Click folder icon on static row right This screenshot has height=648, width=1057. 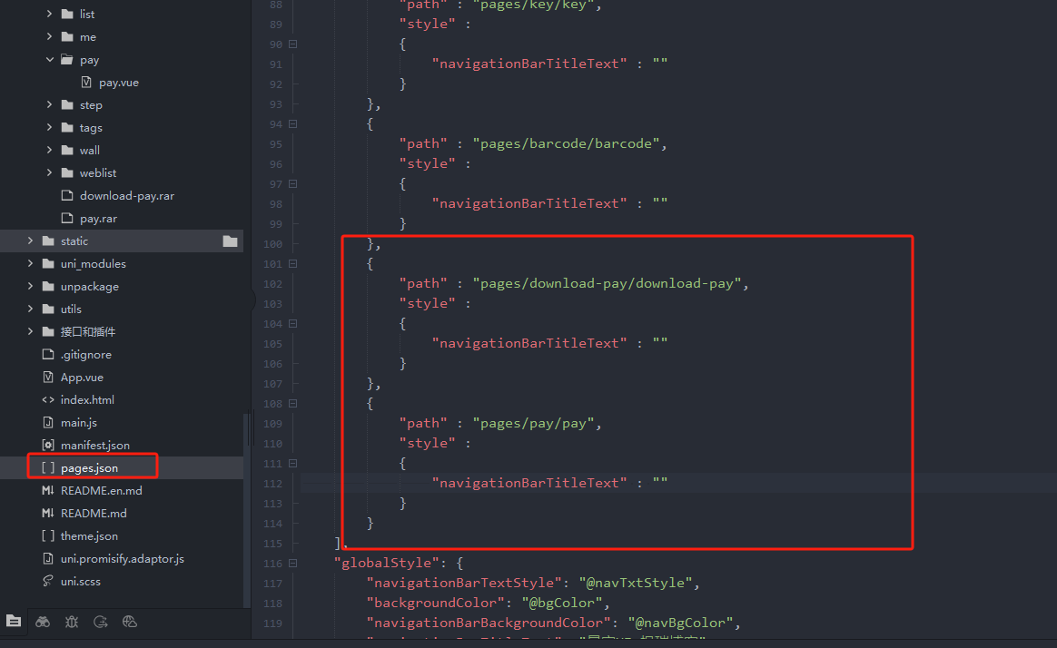(230, 241)
